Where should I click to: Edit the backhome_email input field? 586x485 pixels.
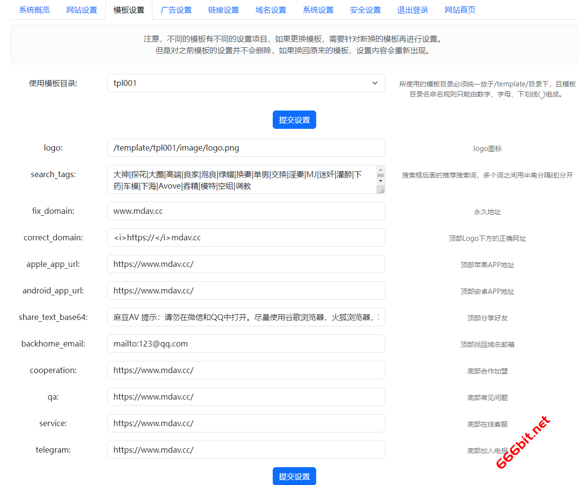pyautogui.click(x=246, y=344)
